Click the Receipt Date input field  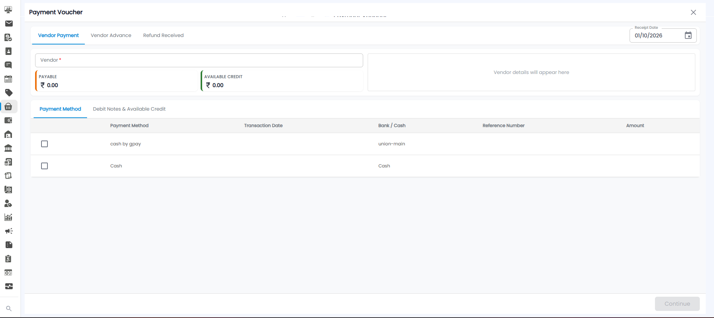pos(663,35)
